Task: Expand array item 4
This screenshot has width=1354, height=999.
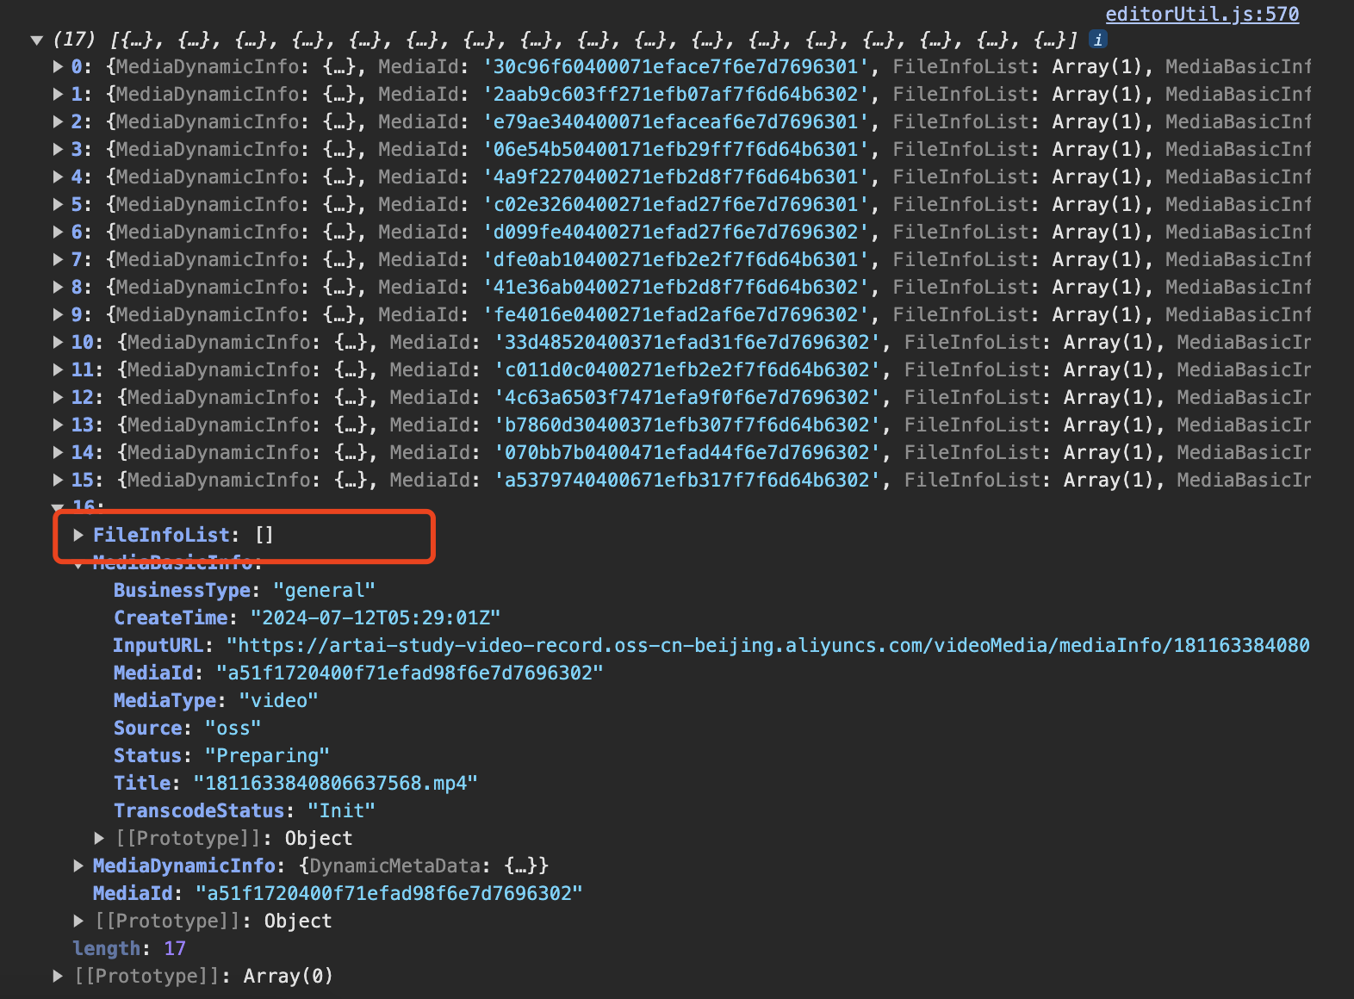Action: (58, 177)
